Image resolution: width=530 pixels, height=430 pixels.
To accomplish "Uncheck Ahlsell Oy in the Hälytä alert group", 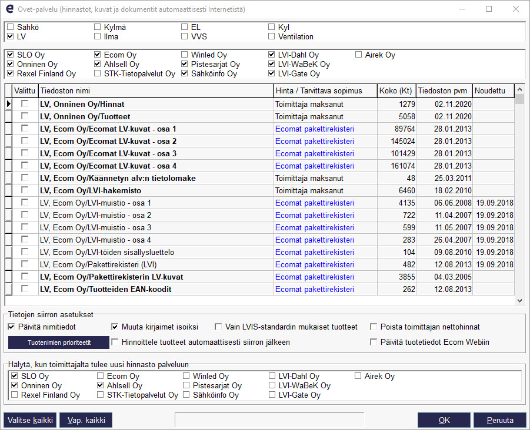I will coord(101,385).
